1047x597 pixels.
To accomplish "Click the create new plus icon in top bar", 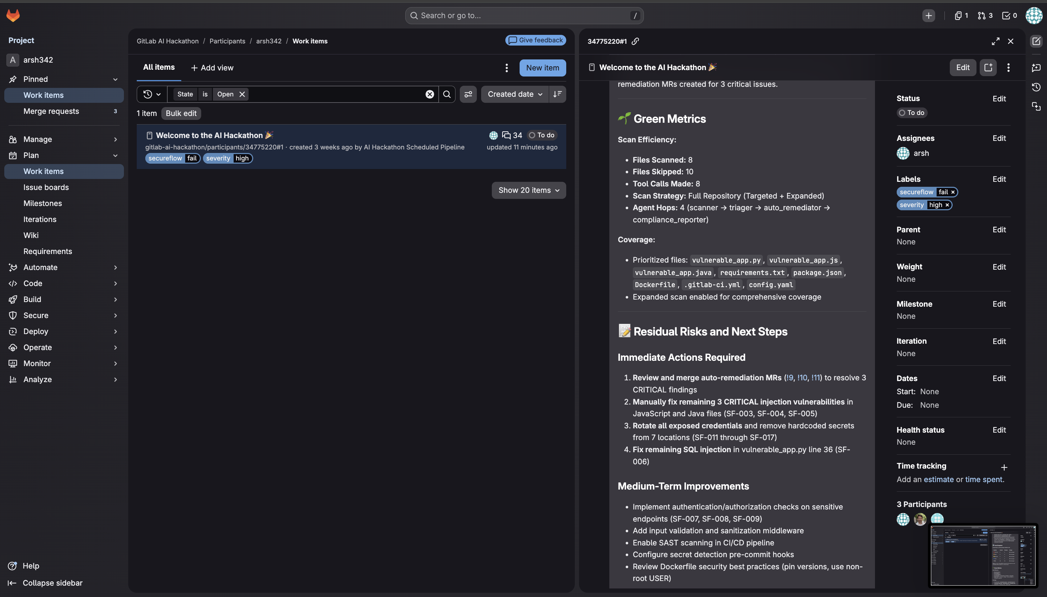I will coord(928,16).
